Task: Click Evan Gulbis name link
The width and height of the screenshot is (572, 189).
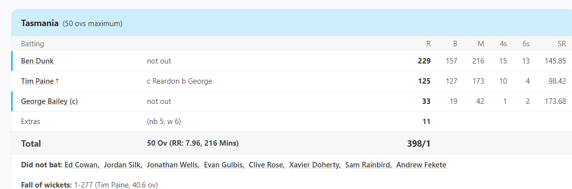Action: (224, 164)
